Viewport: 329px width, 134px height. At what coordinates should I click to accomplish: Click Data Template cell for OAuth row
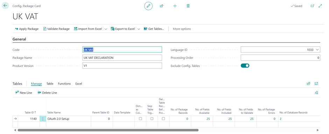tap(124, 119)
